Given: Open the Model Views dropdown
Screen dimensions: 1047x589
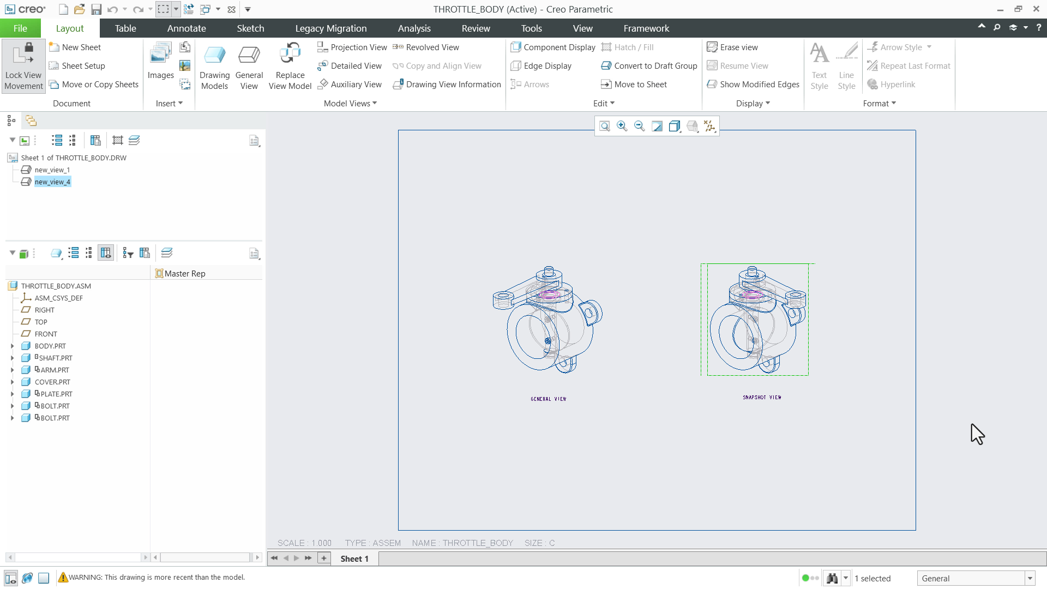Looking at the screenshot, I should tap(350, 103).
